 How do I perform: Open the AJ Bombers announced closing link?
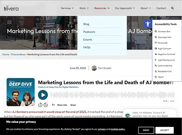(x=50, y=112)
